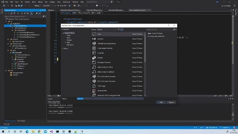Open the Extensions menu
Image resolution: width=238 pixels, height=134 pixels.
point(67,2)
